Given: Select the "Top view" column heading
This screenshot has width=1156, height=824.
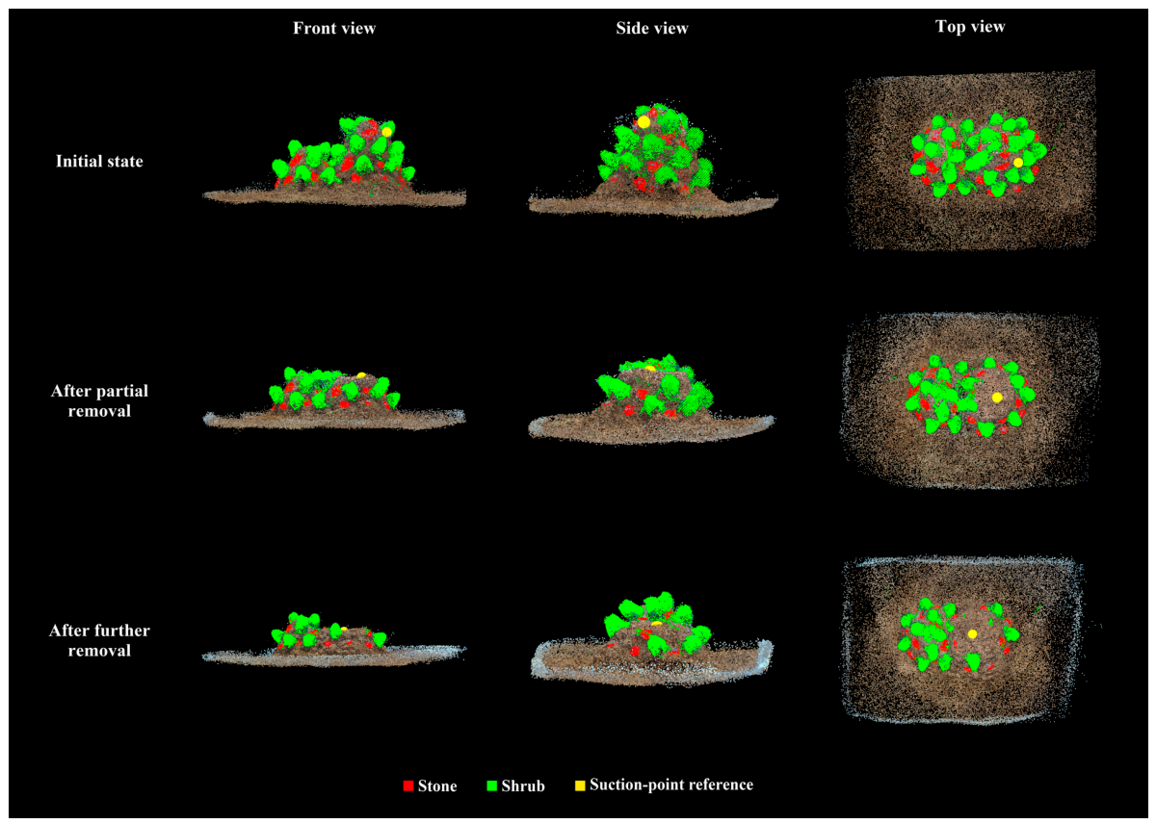Looking at the screenshot, I should click(970, 27).
